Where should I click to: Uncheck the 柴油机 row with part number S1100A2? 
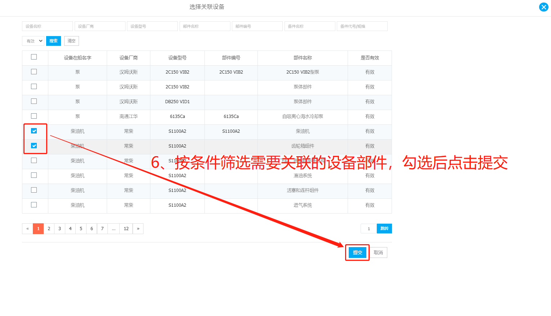(x=34, y=131)
